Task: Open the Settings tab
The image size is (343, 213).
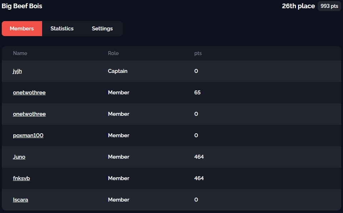Action: coord(102,29)
